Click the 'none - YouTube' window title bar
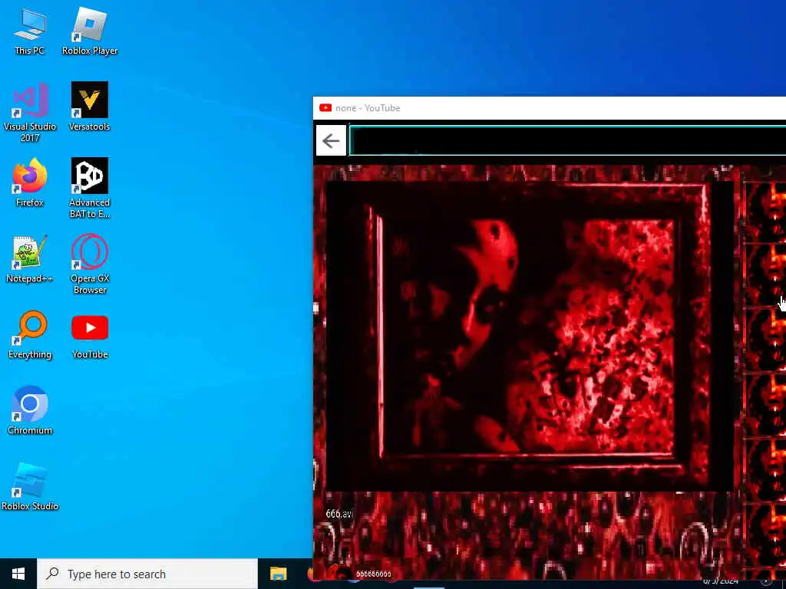This screenshot has width=786, height=589. coord(550,107)
